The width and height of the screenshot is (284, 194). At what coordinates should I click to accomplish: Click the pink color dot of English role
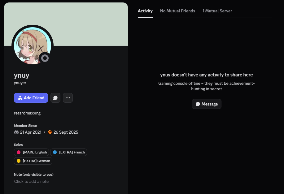pyautogui.click(x=19, y=152)
